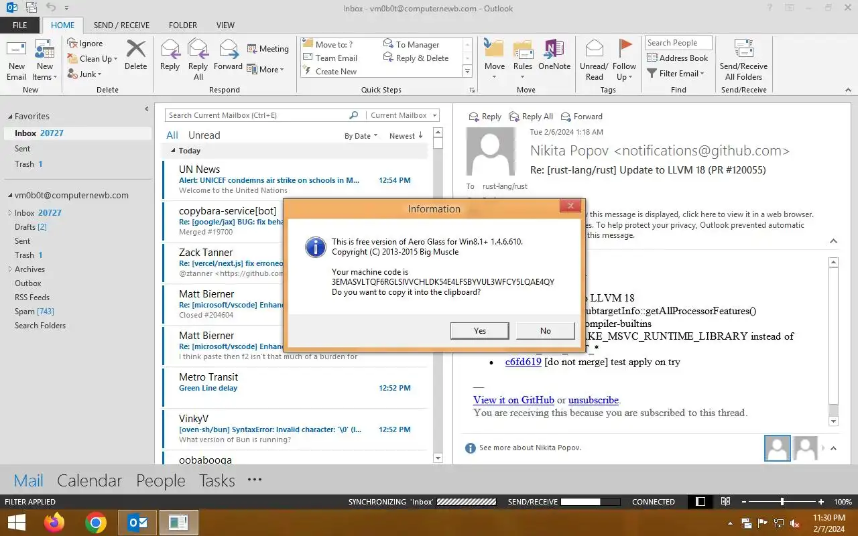
Task: Switch to Calendar view
Action: coord(89,480)
